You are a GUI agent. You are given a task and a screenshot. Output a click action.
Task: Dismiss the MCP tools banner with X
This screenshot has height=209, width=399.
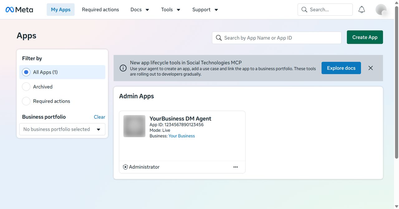[x=371, y=68]
